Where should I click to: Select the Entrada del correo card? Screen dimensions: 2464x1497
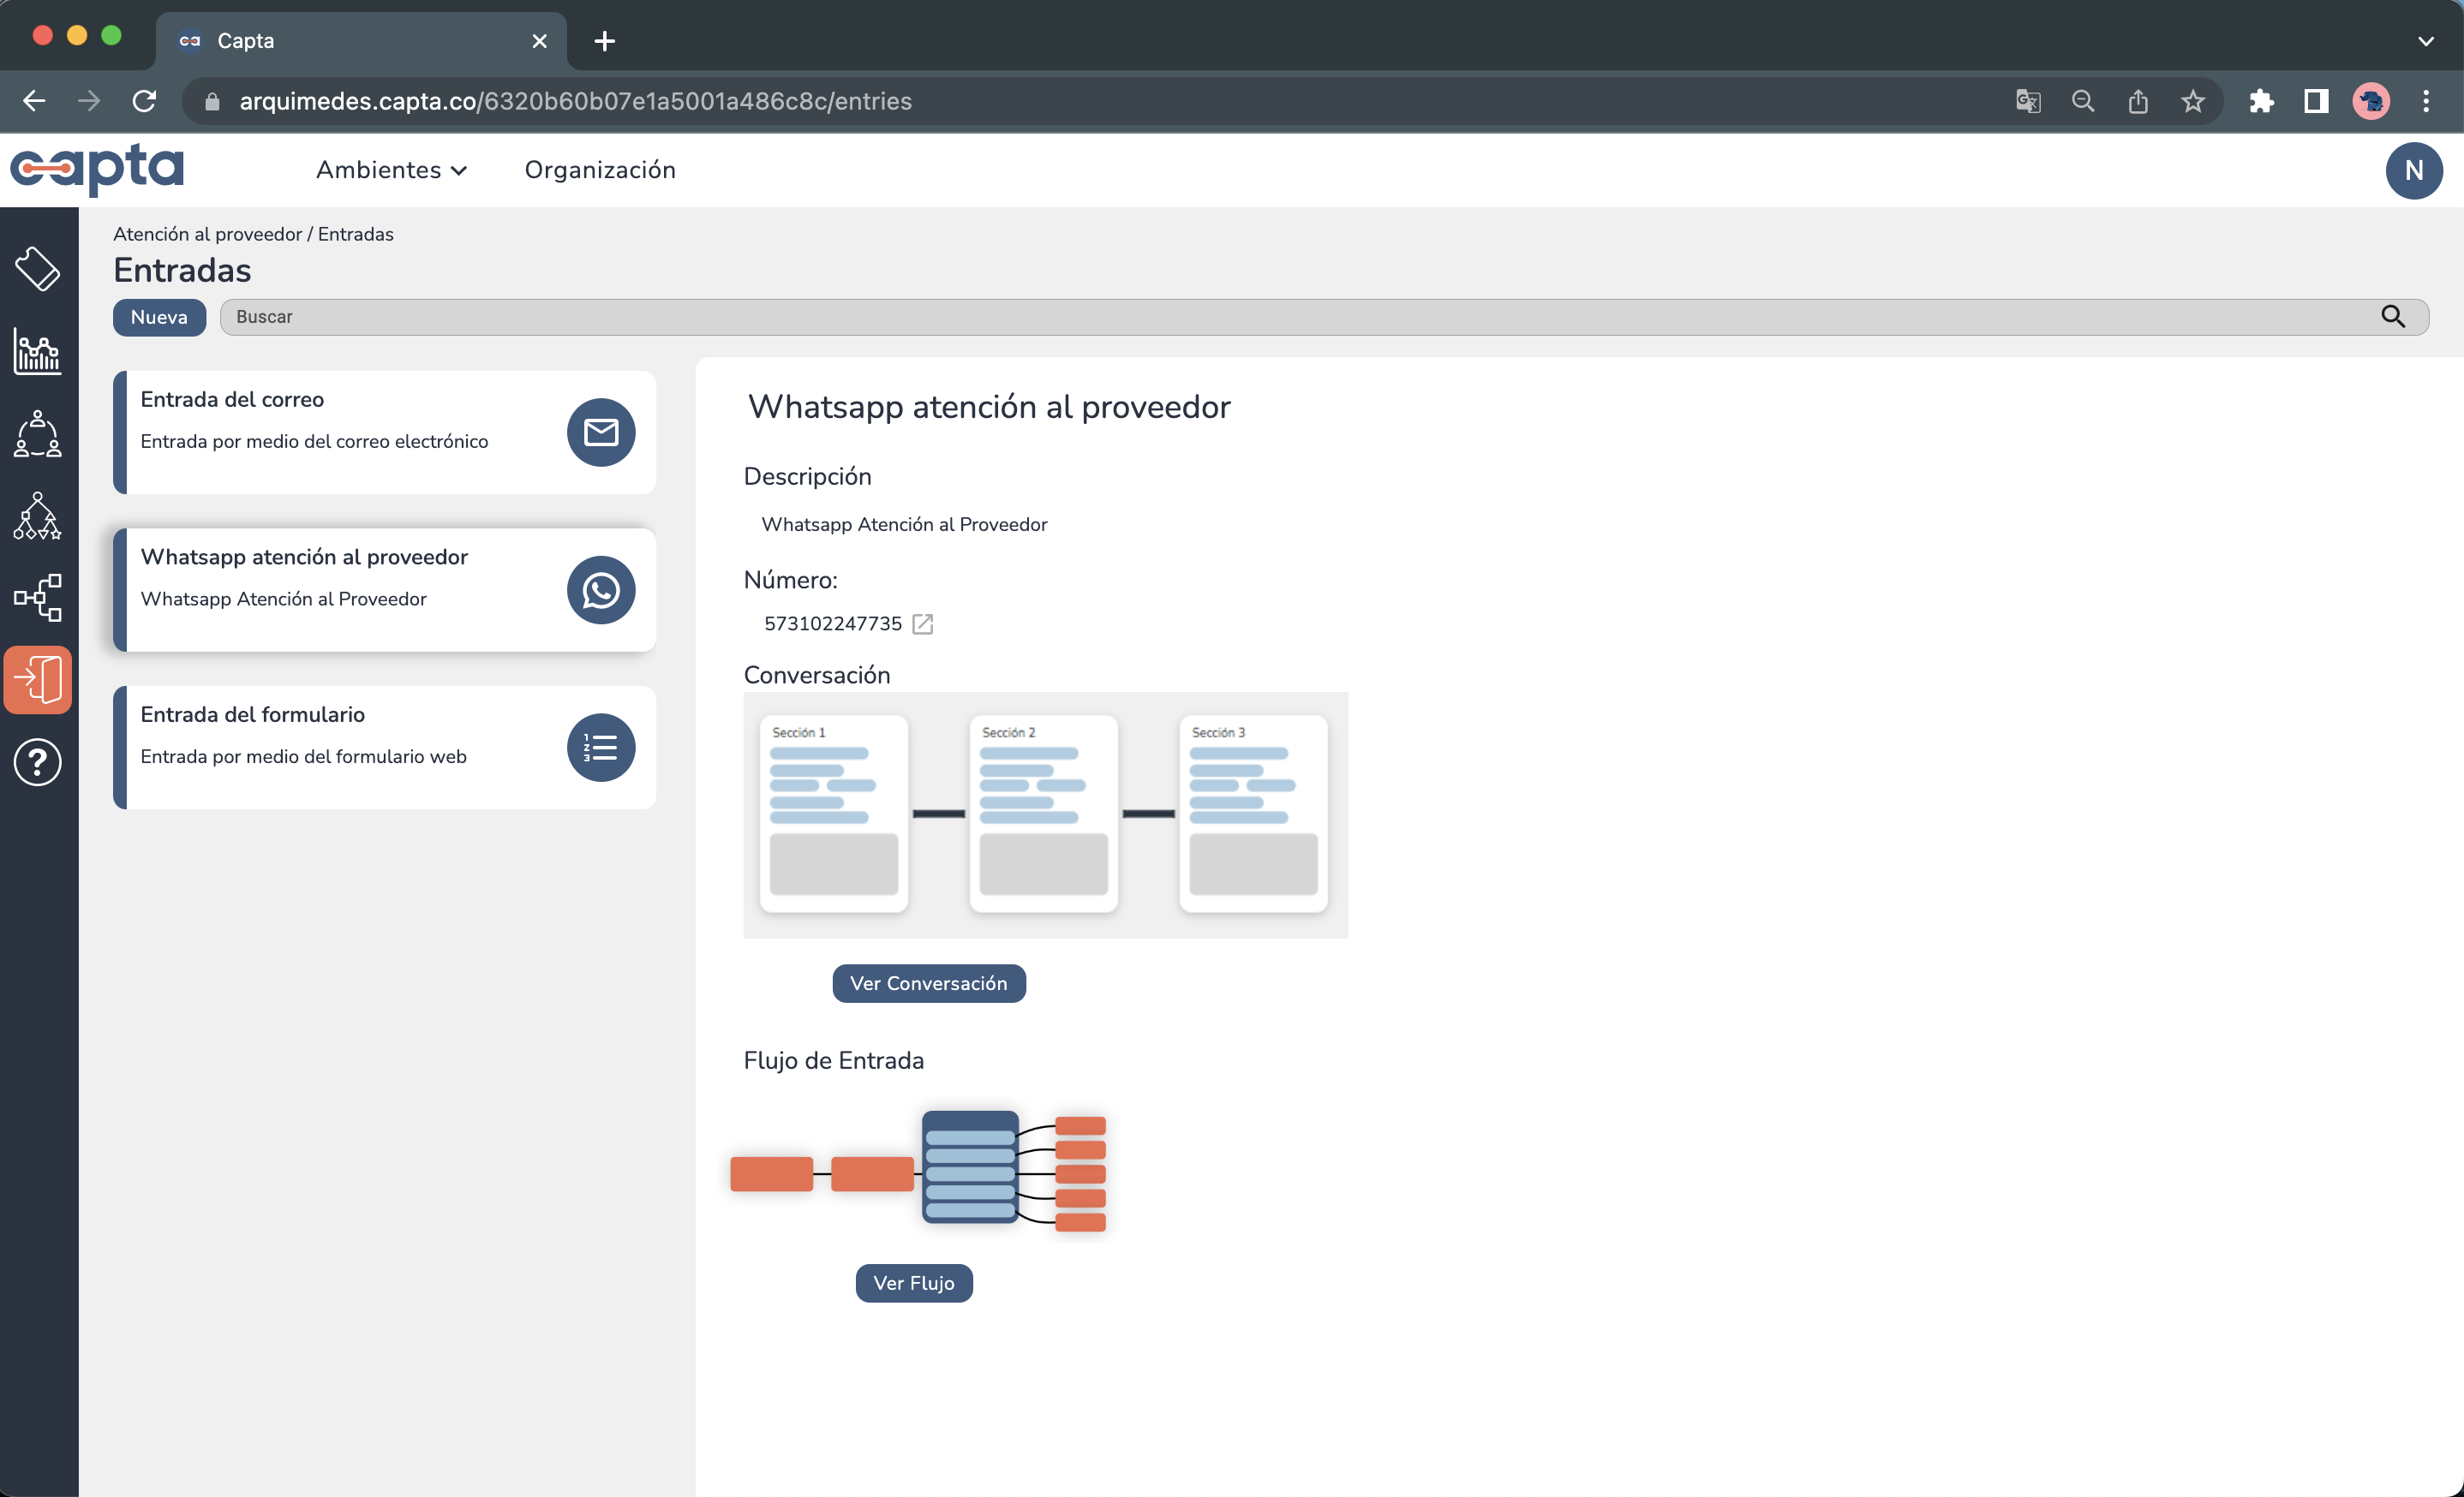[384, 432]
